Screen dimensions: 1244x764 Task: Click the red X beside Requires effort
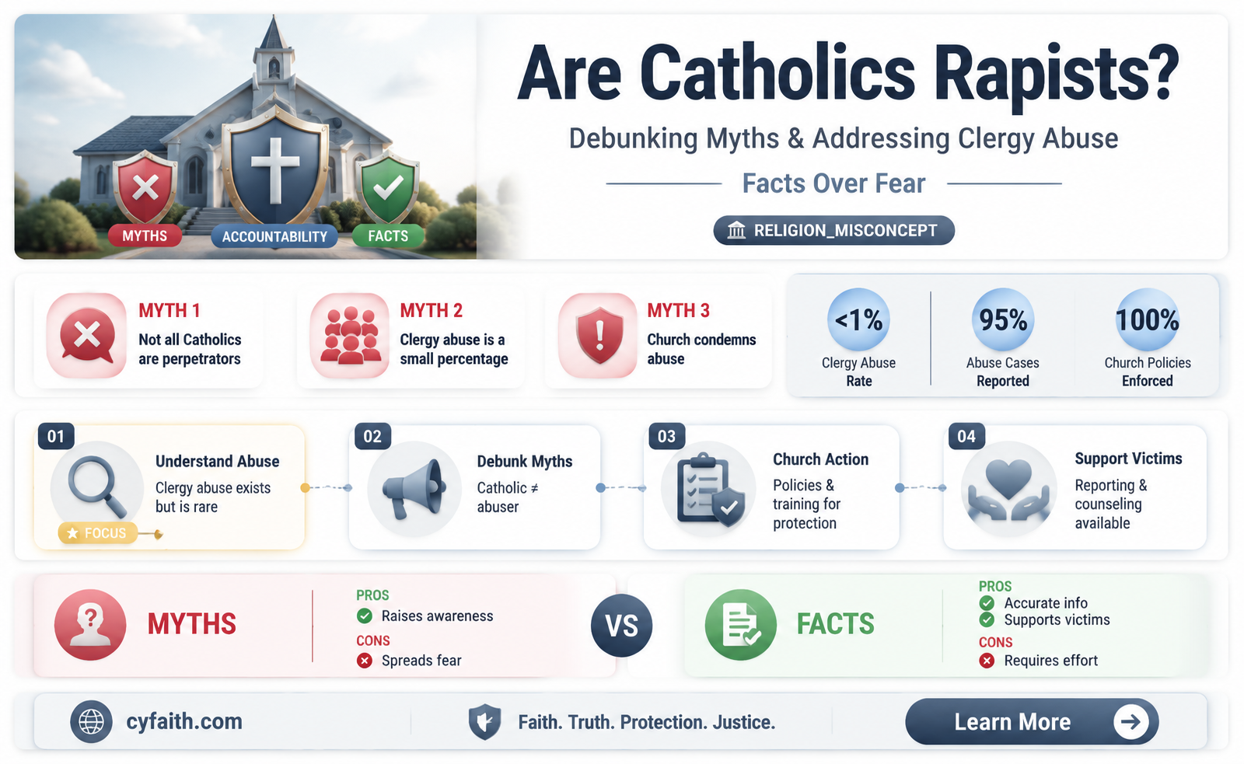point(987,661)
